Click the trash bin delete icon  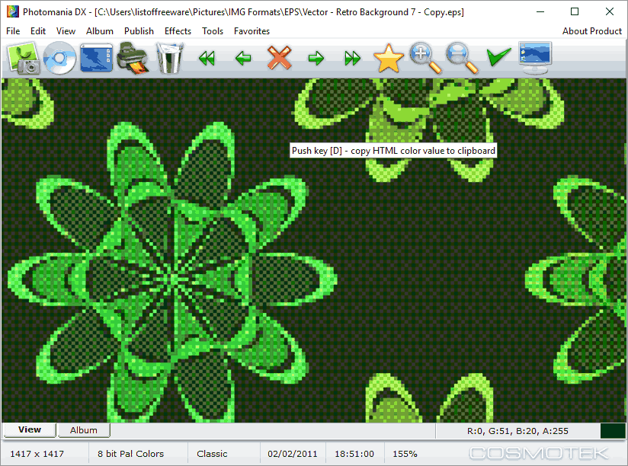click(x=169, y=59)
